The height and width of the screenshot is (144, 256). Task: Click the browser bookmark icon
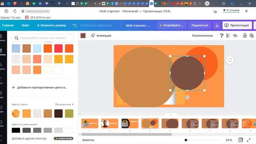[246, 11]
